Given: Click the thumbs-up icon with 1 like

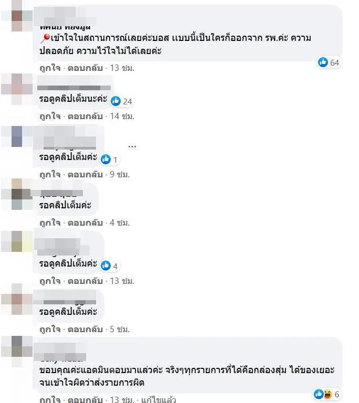Looking at the screenshot, I should point(105,160).
